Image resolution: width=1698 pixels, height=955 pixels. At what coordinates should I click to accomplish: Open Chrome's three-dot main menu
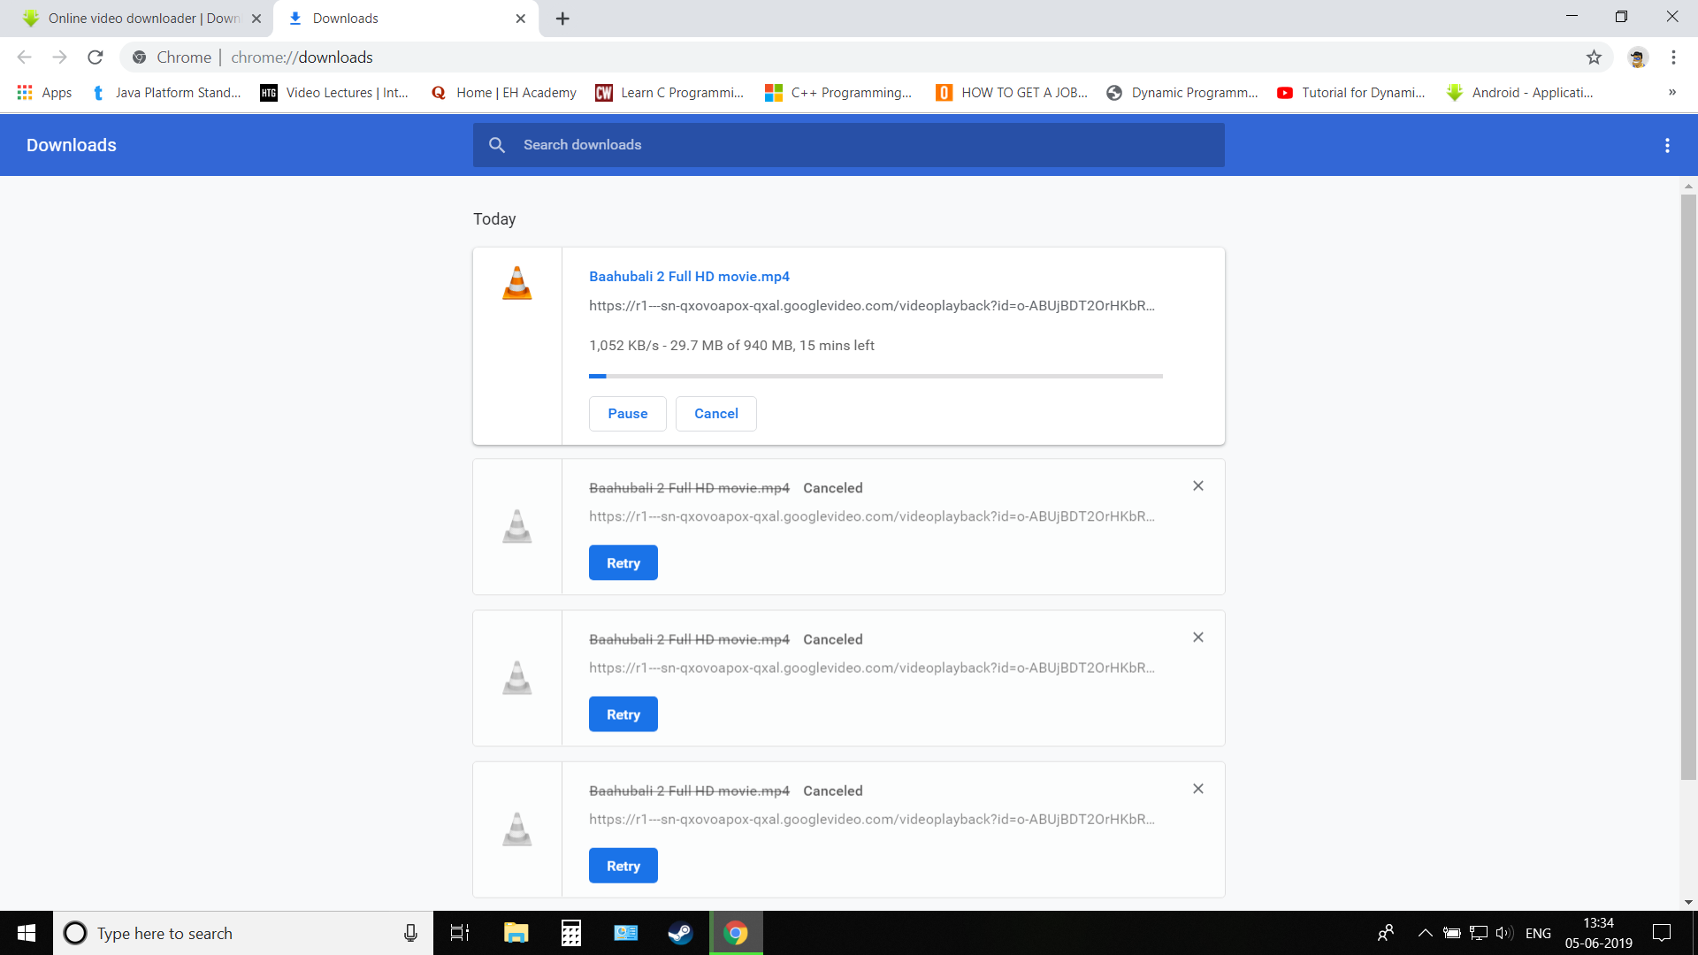1673,57
